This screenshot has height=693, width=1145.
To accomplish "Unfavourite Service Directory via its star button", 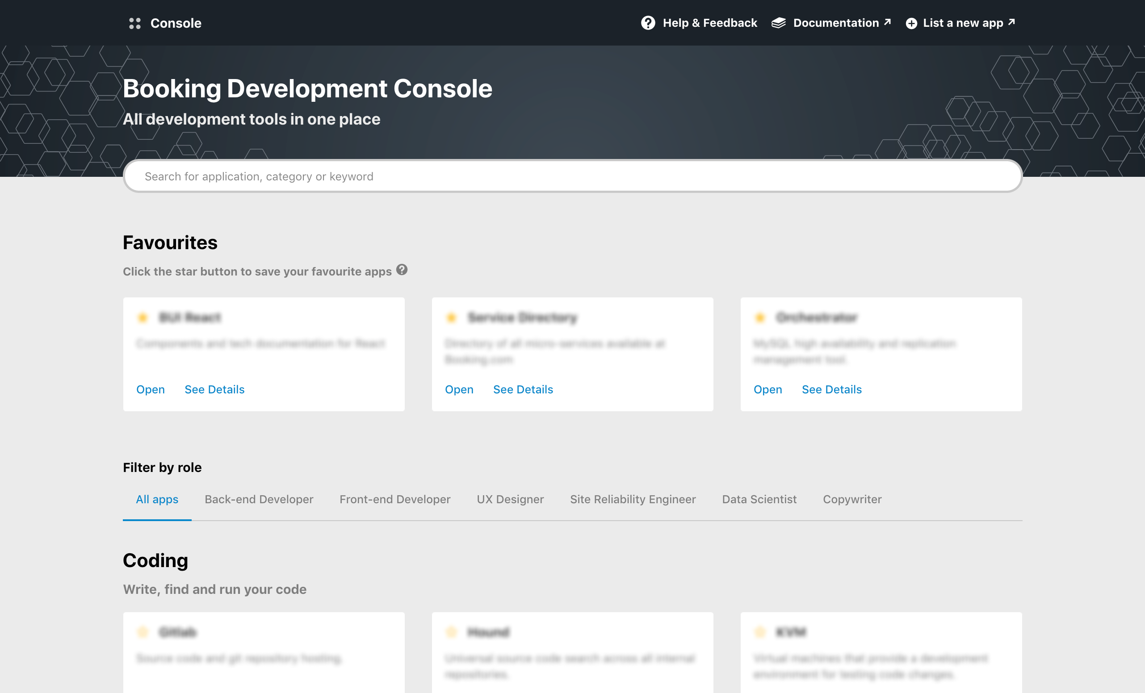I will coord(451,318).
